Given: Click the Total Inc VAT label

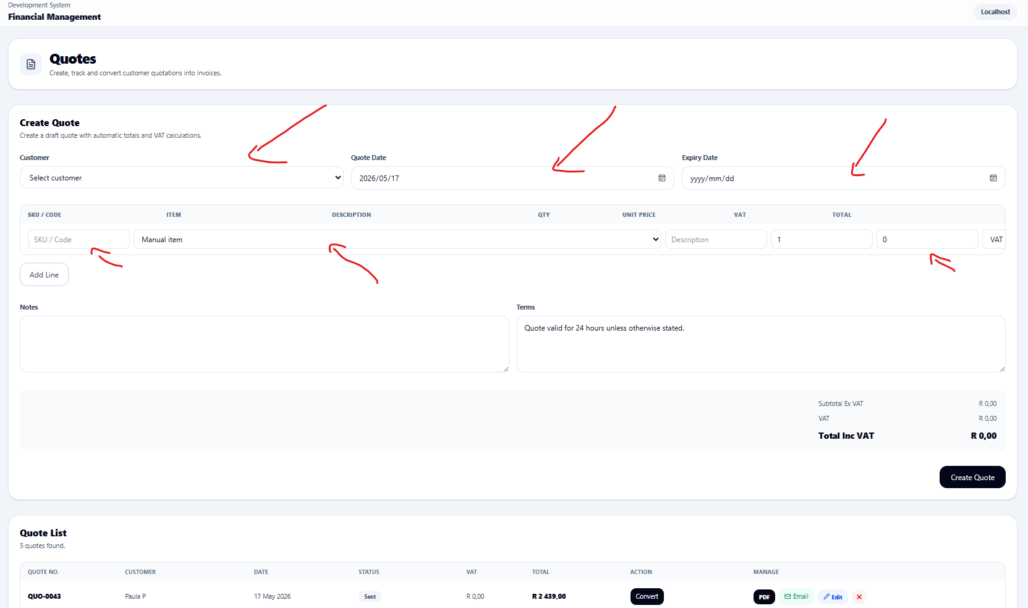Looking at the screenshot, I should pos(846,436).
